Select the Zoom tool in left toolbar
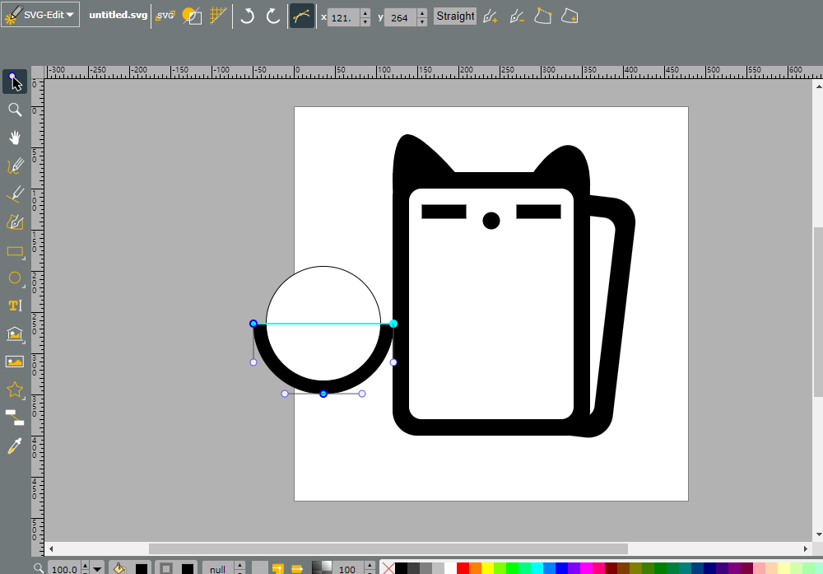The height and width of the screenshot is (574, 823). pyautogui.click(x=15, y=110)
